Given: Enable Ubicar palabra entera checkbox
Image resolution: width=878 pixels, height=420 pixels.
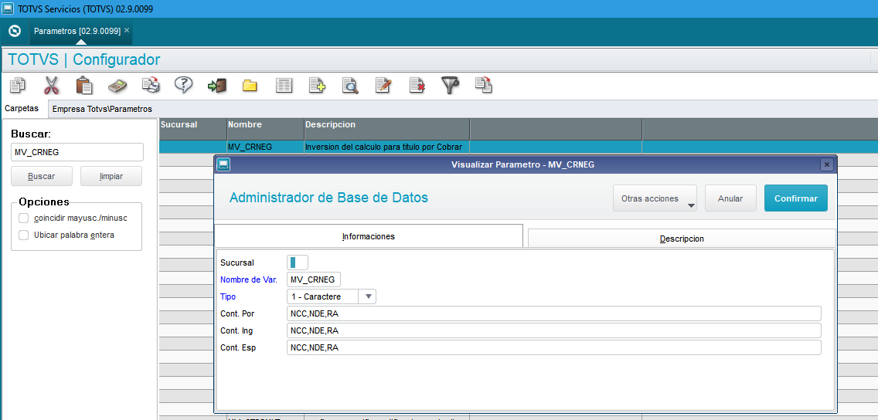Looking at the screenshot, I should 23,235.
